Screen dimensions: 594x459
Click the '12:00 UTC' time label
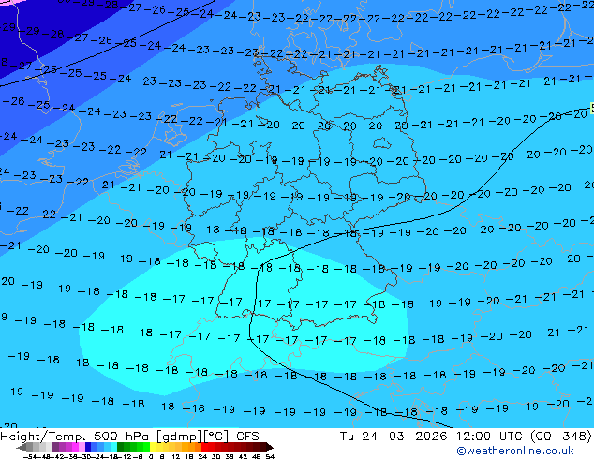(491, 437)
